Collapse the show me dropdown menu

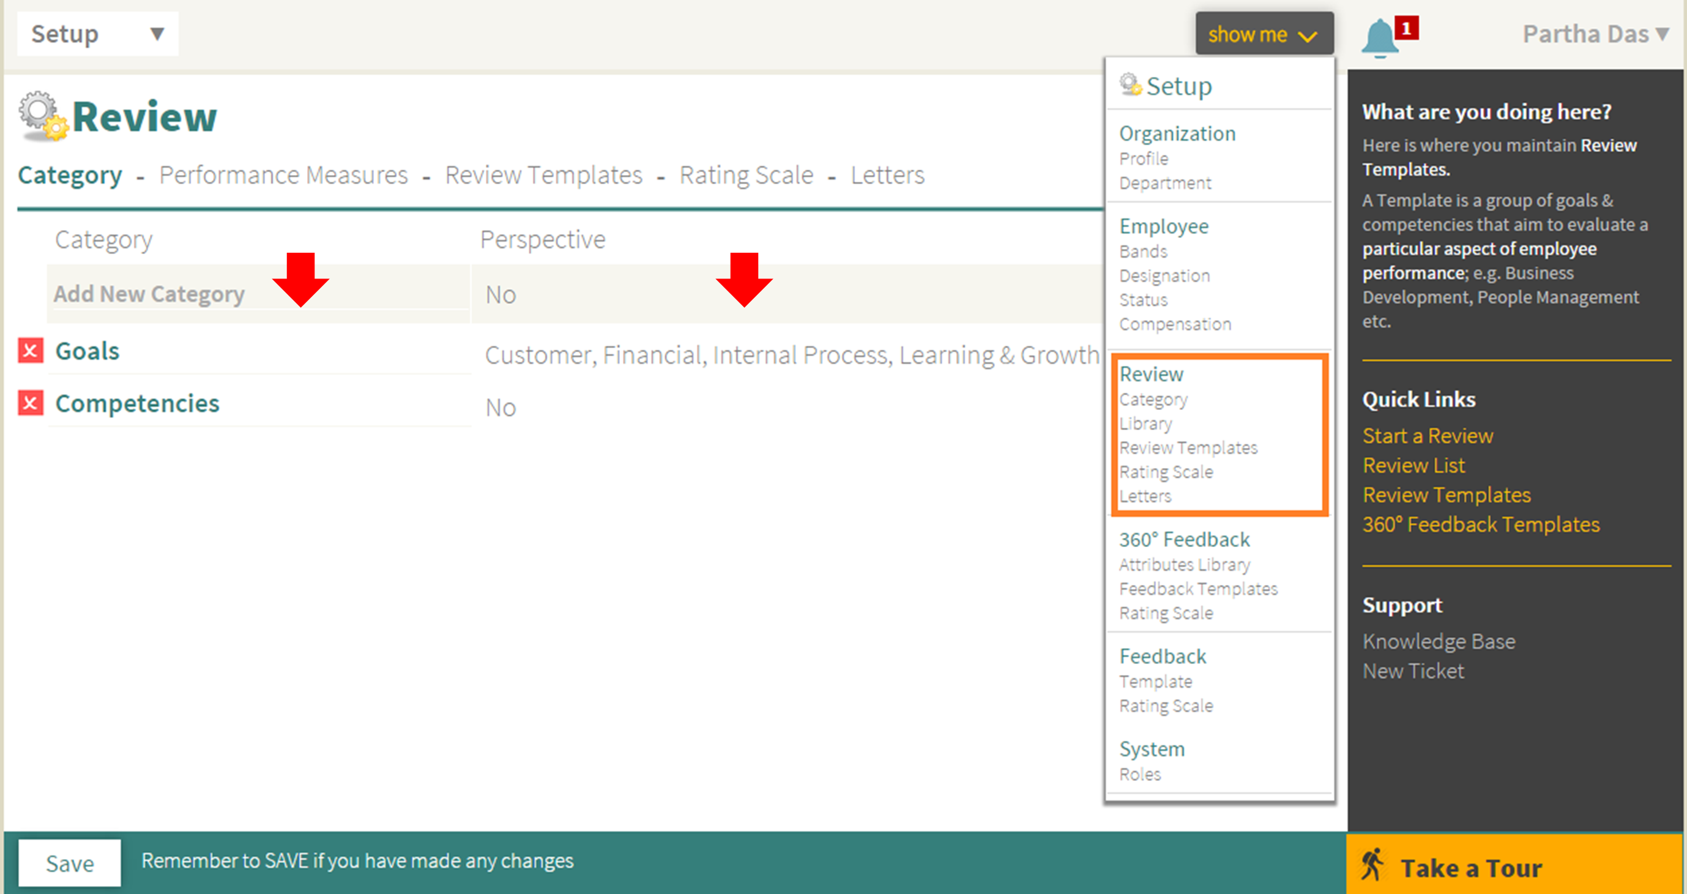[x=1264, y=34]
